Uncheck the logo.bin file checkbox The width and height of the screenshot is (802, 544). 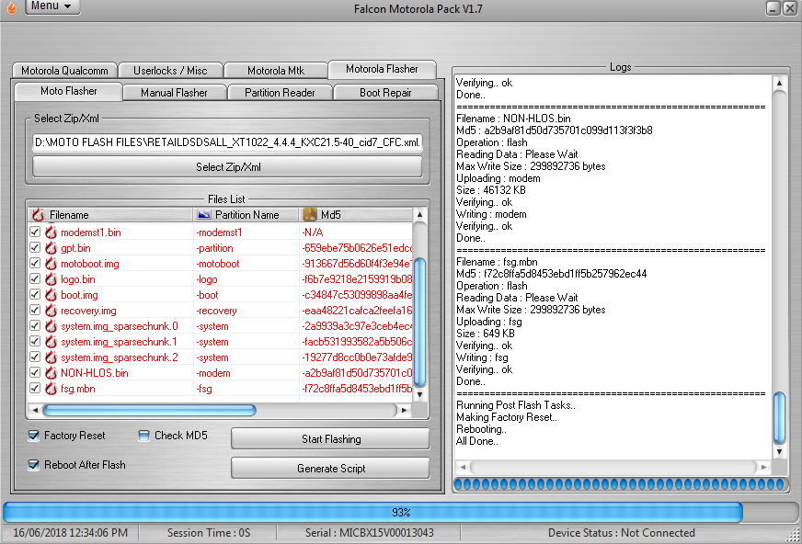(35, 279)
